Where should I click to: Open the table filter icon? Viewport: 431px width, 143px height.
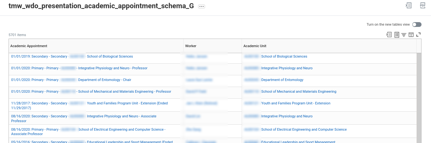tap(404, 35)
